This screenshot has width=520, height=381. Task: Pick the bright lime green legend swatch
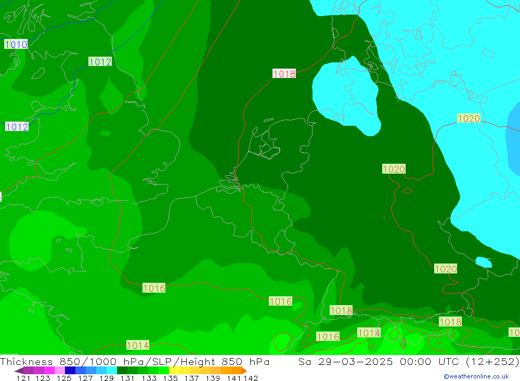click(x=164, y=371)
